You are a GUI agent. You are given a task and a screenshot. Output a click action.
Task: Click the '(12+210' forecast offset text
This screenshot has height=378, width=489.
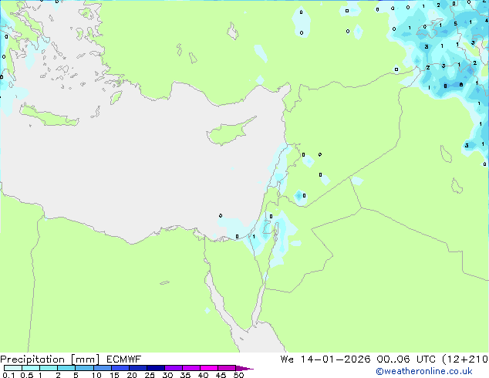(x=465, y=359)
